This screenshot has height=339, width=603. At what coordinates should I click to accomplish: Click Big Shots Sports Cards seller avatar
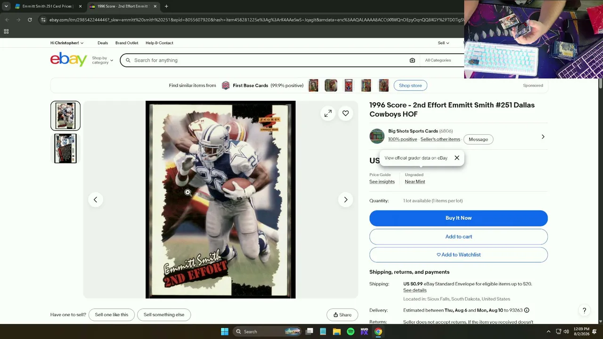(377, 136)
